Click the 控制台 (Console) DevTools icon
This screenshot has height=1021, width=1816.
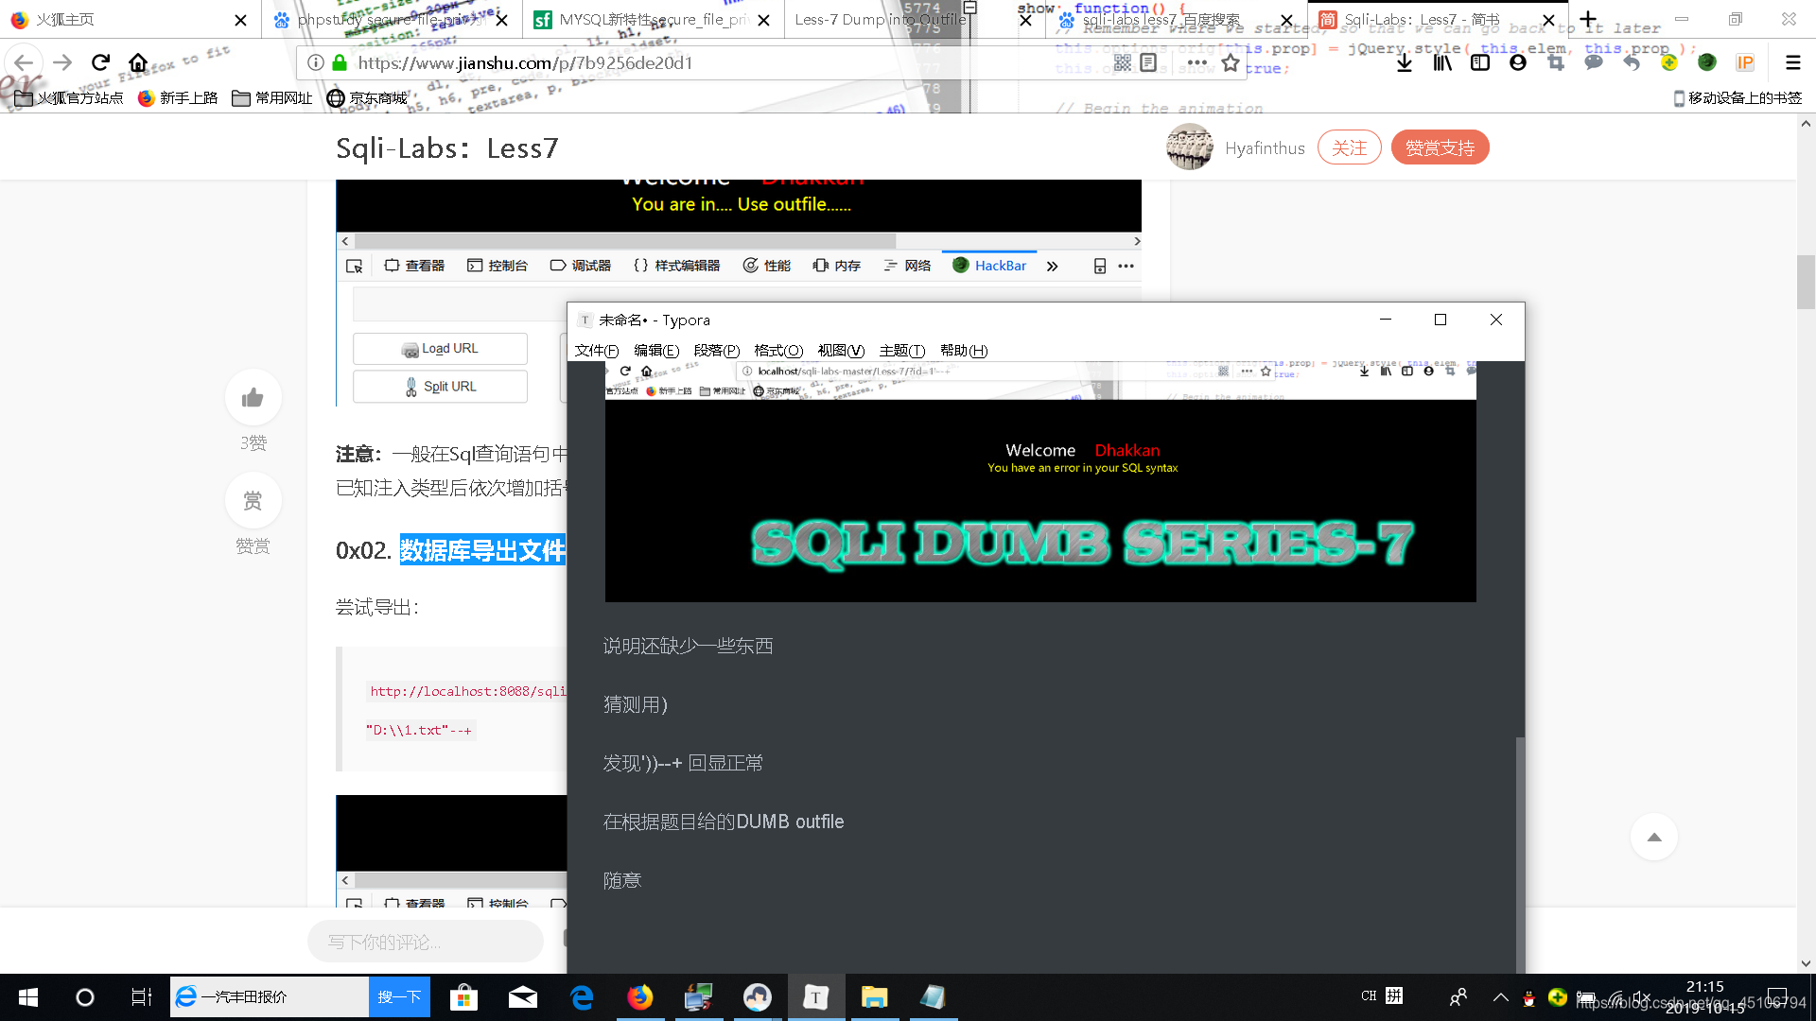point(496,265)
